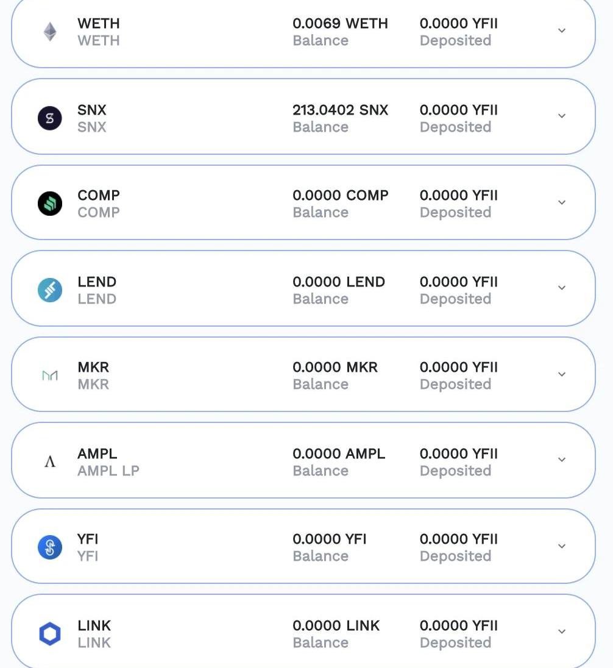Screen dimensions: 613x668
Task: Expand the WETH pool row chevron
Action: click(562, 30)
